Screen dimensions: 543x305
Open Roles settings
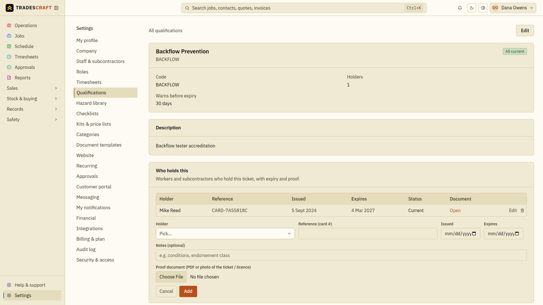pos(105,72)
